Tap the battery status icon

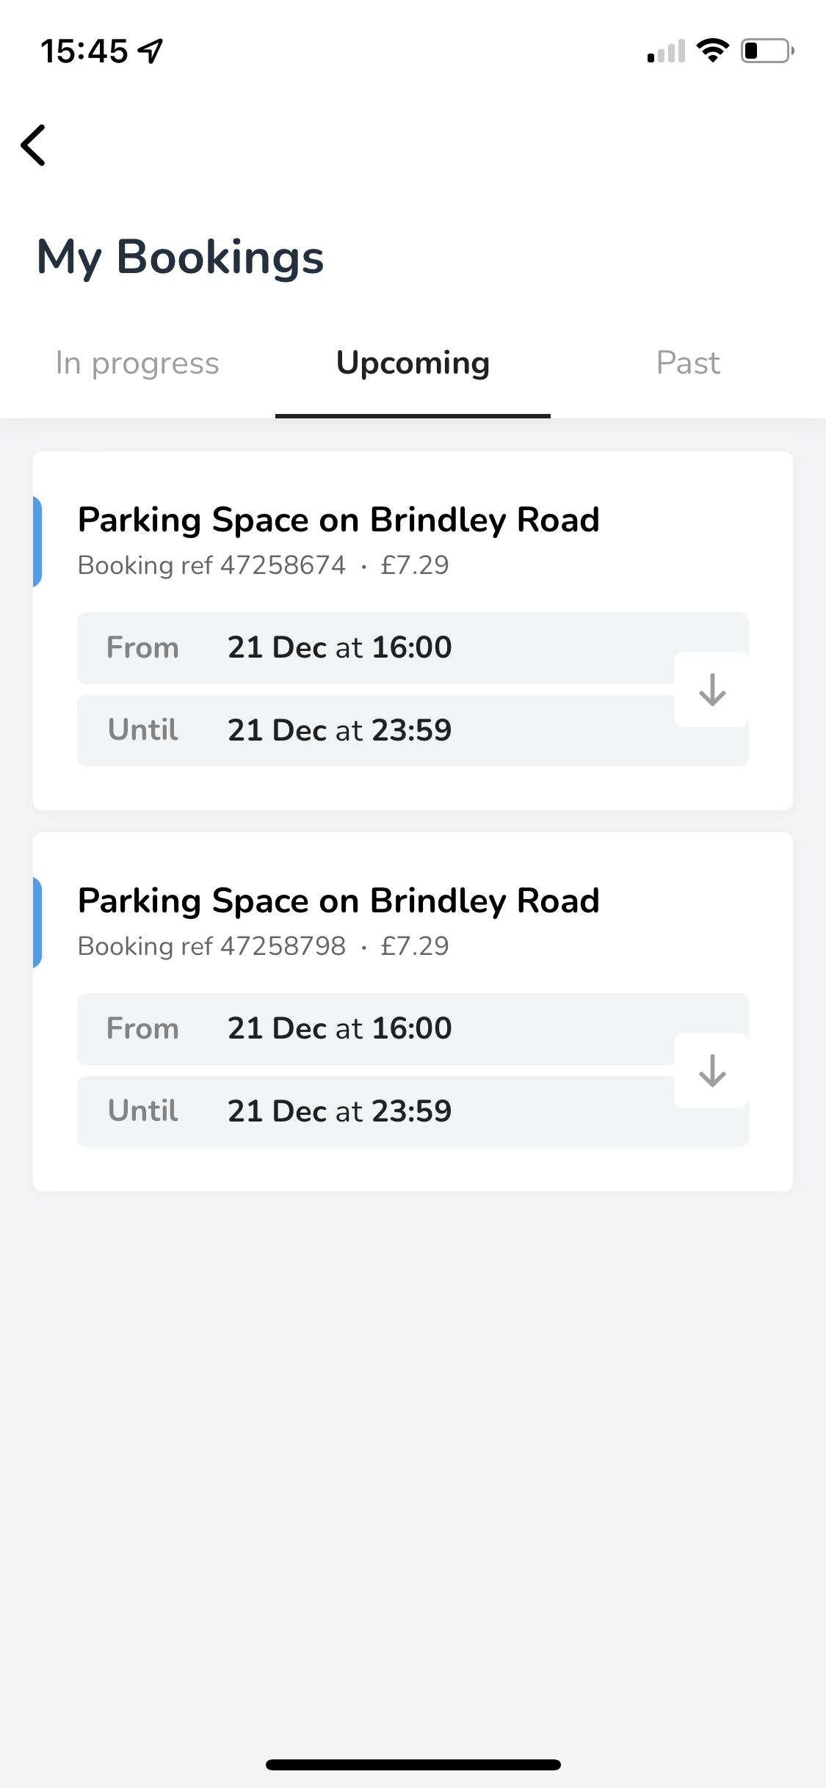coord(767,51)
